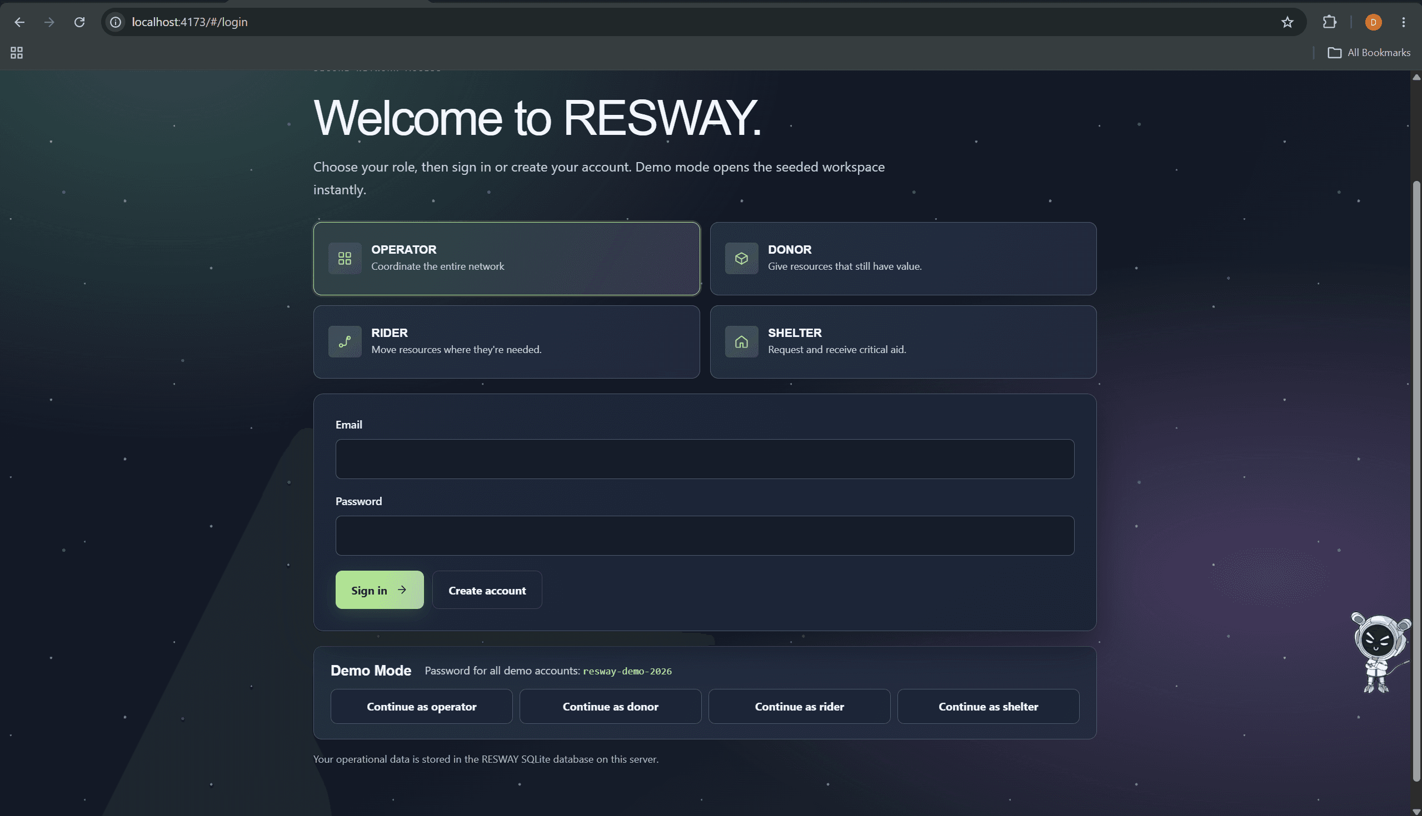Select the OPERATOR role card
The image size is (1422, 816).
coord(507,258)
